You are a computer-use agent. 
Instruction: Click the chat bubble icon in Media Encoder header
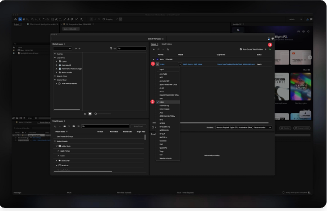point(272,39)
